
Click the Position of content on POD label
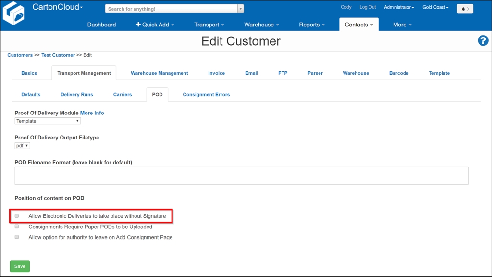click(x=49, y=198)
